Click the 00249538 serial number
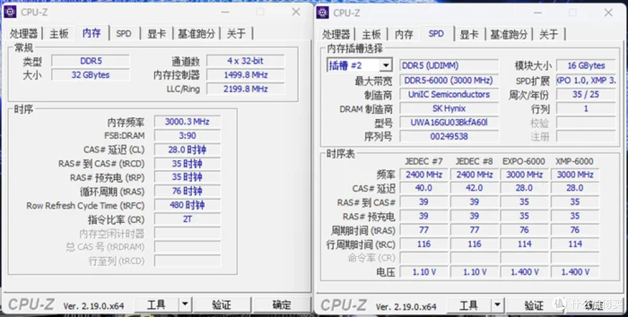The image size is (628, 317). (x=449, y=136)
